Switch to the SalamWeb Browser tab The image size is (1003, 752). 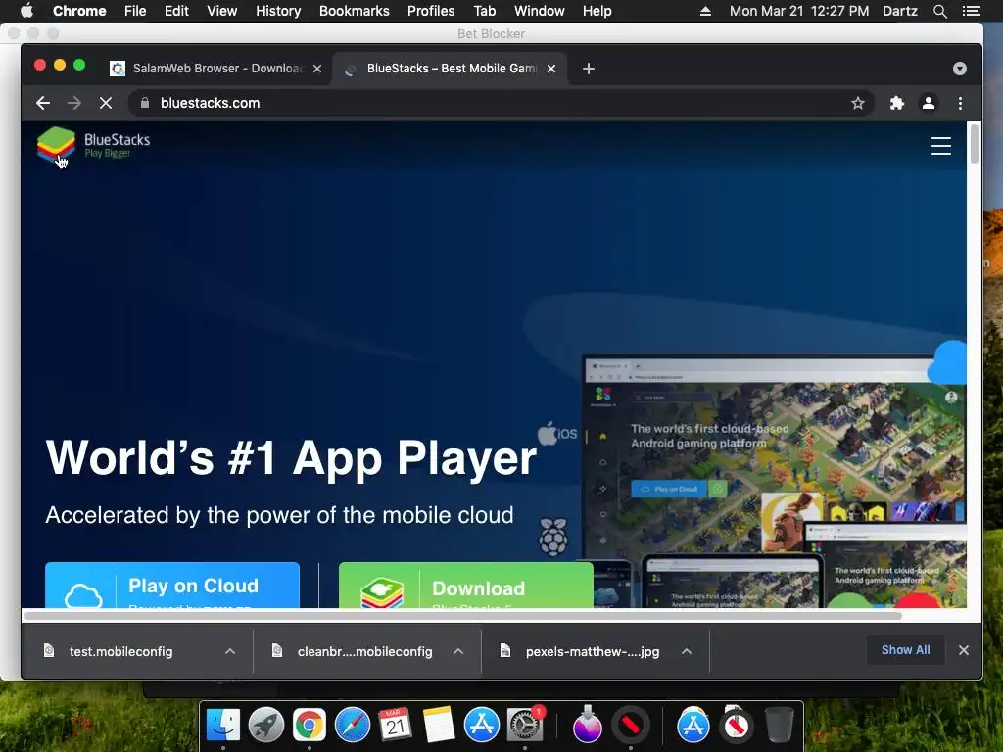215,69
